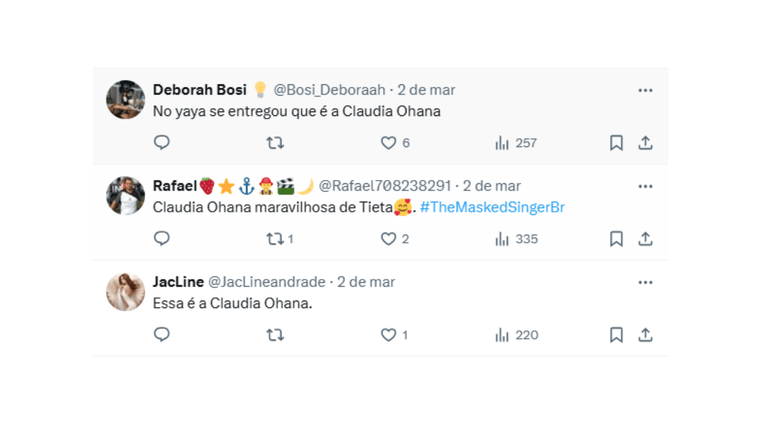The image size is (761, 428).
Task: Open more options menu on Deborah Bosi's tweet
Action: click(x=646, y=89)
